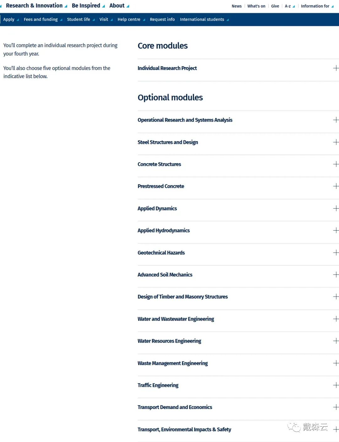Viewport: 339px width, 442px height.
Task: Click plus icon for Geotechnical Hazards
Action: point(336,253)
